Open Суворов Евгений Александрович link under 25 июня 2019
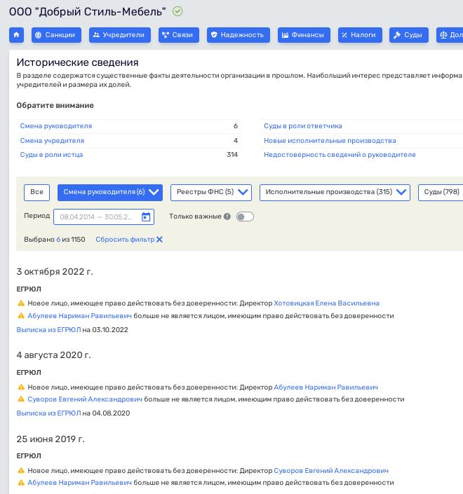Screen dimensions: 463x494 coord(331,471)
